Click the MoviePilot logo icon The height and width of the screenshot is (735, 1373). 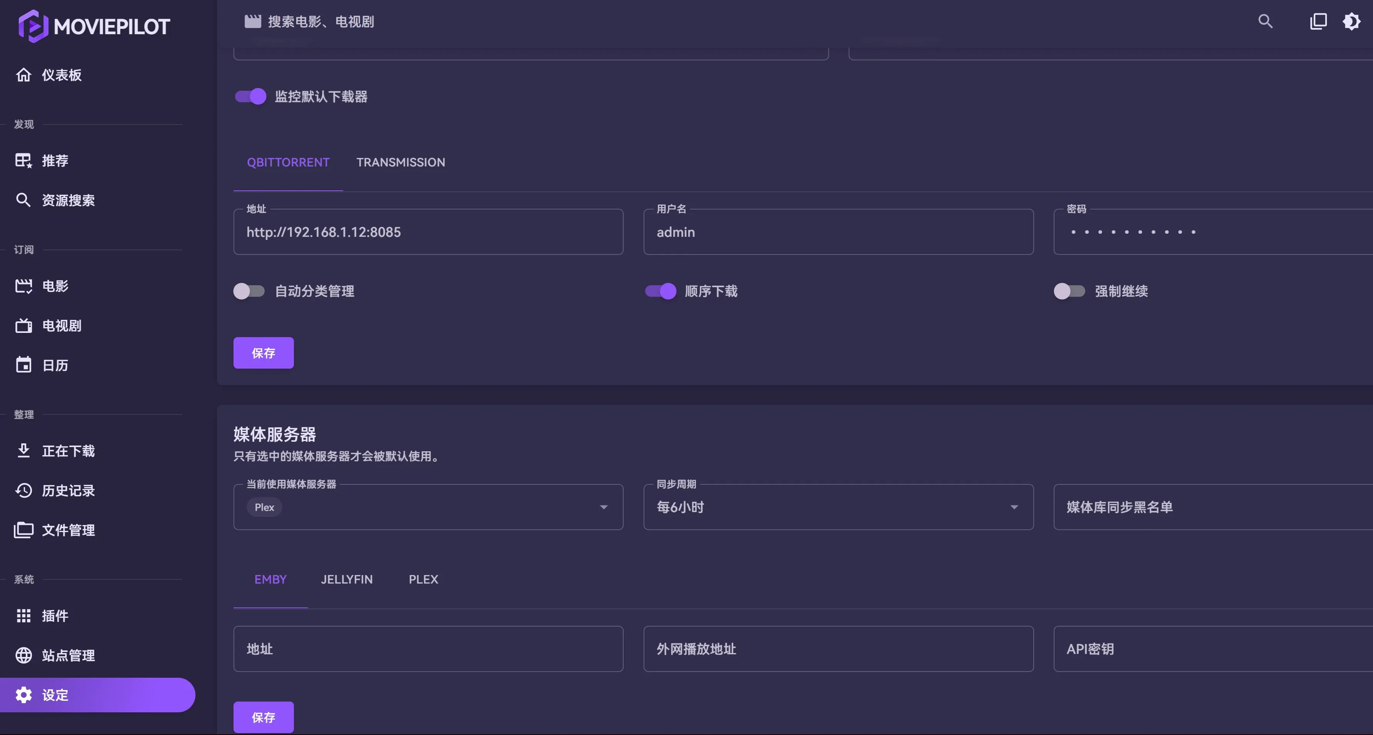coord(33,26)
